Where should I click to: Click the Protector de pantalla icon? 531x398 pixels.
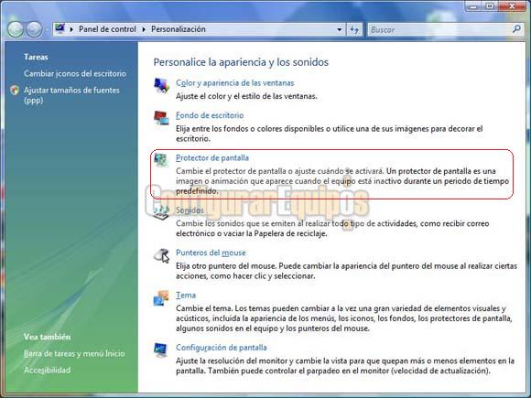161,160
